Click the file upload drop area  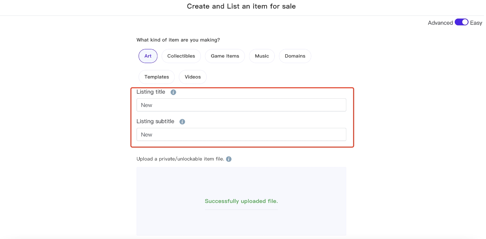point(241,201)
